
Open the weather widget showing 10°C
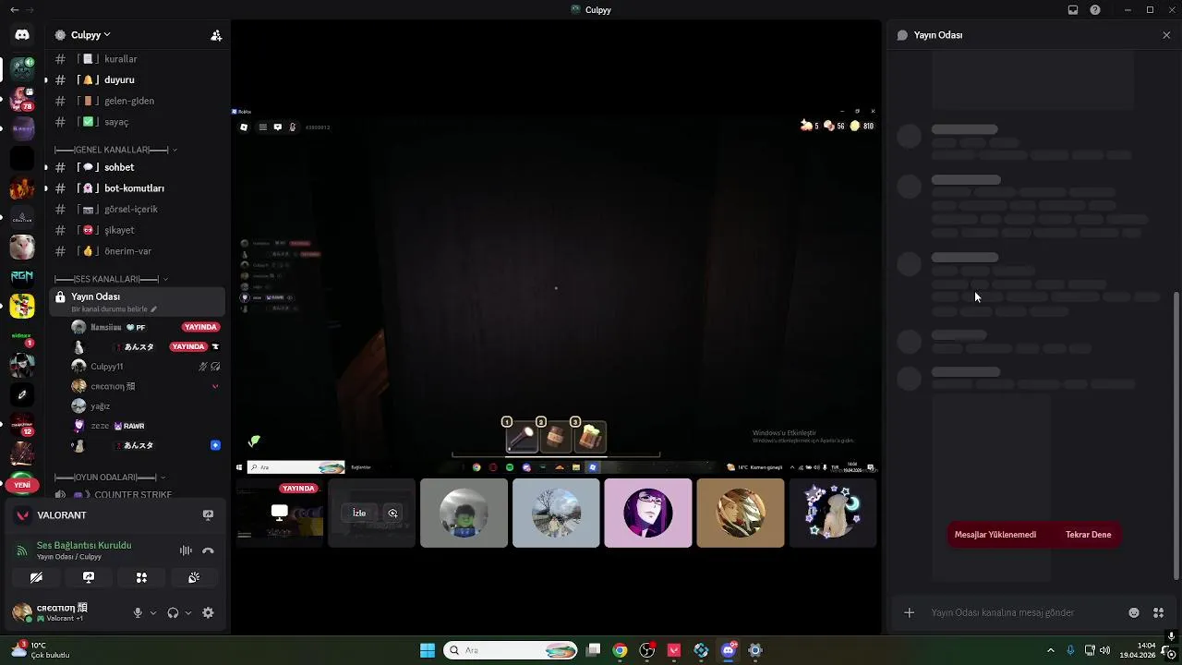coord(42,650)
